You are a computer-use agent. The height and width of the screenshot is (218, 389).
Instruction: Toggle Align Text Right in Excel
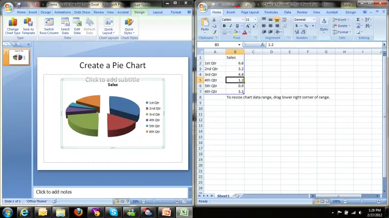(x=277, y=26)
